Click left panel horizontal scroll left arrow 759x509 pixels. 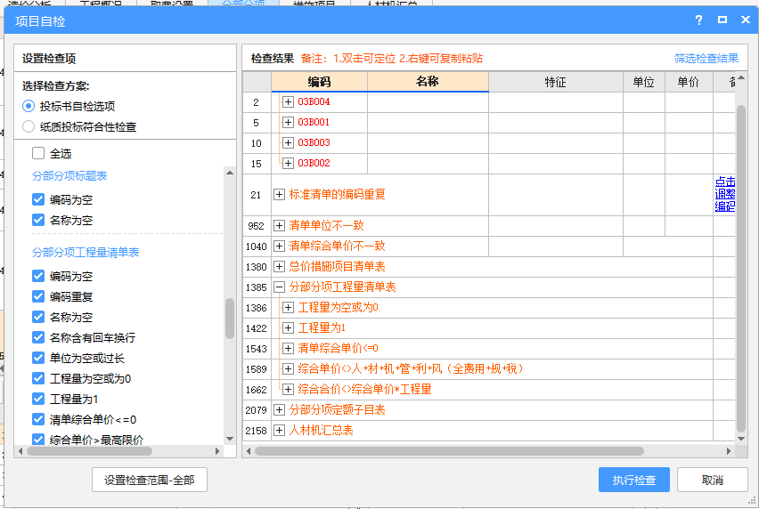pyautogui.click(x=20, y=451)
